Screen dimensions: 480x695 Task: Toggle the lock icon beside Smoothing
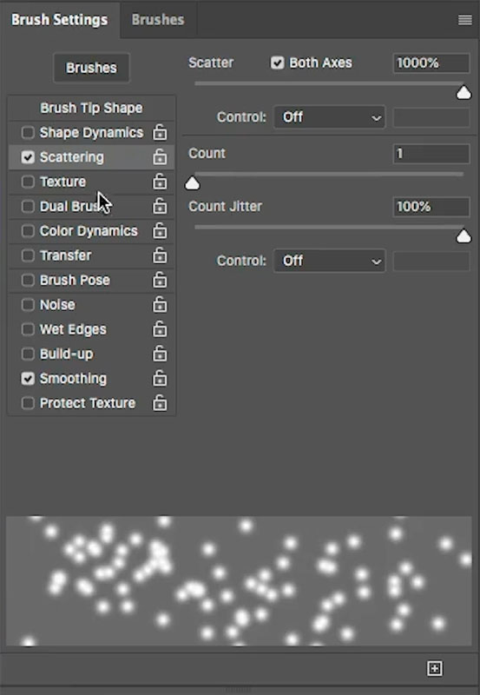click(160, 379)
